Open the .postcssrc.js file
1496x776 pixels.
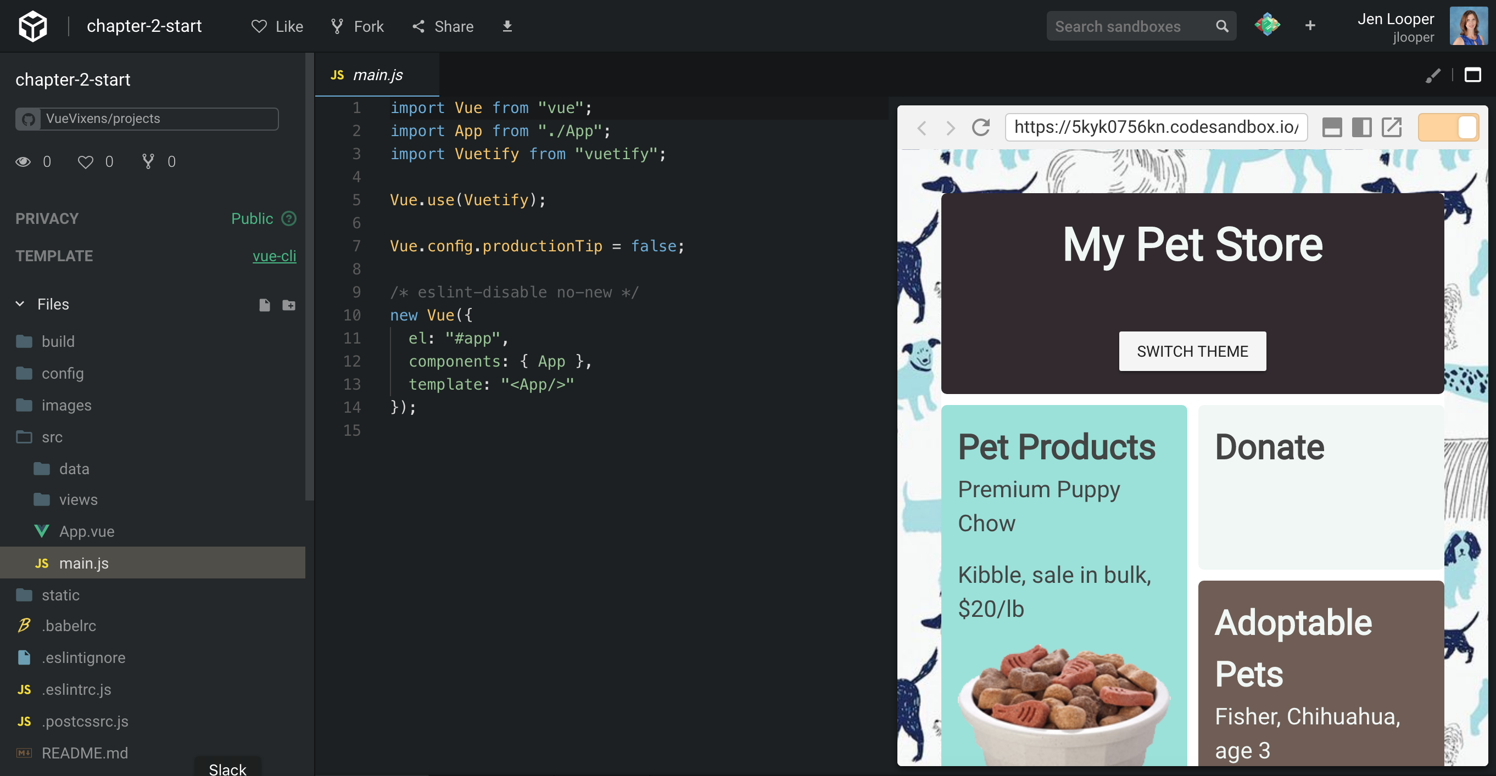(x=153, y=722)
